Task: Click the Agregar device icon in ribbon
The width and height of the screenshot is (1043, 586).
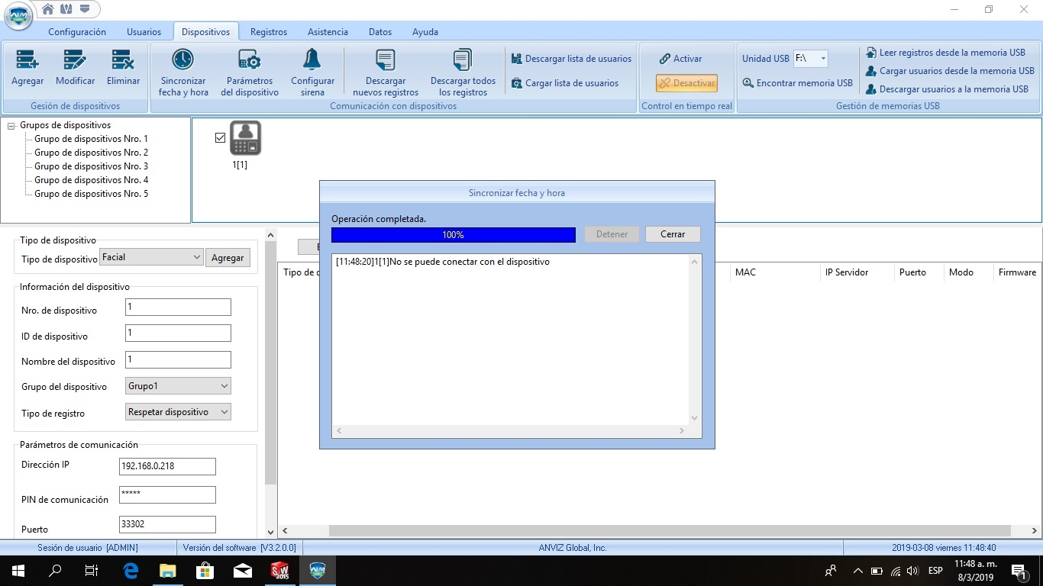Action: point(27,60)
